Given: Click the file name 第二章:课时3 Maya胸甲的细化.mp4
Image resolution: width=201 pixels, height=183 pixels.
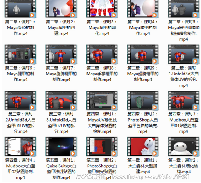Looking at the screenshot, I should (x=102, y=27).
